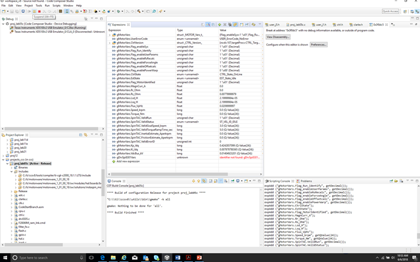The height and width of the screenshot is (262, 420).
Task: Click the Pin Console icon
Action: coord(232,181)
